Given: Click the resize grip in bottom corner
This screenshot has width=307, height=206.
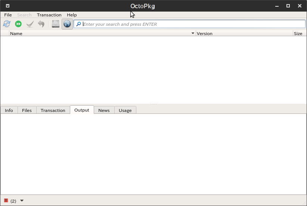Looking at the screenshot, I should pyautogui.click(x=304, y=203).
